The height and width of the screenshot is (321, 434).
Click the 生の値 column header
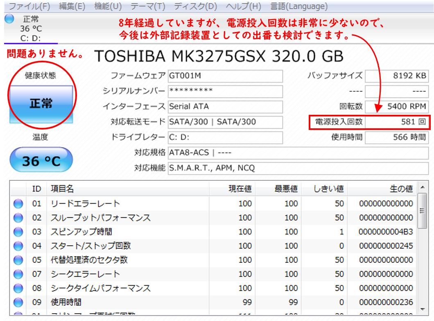[x=382, y=189]
